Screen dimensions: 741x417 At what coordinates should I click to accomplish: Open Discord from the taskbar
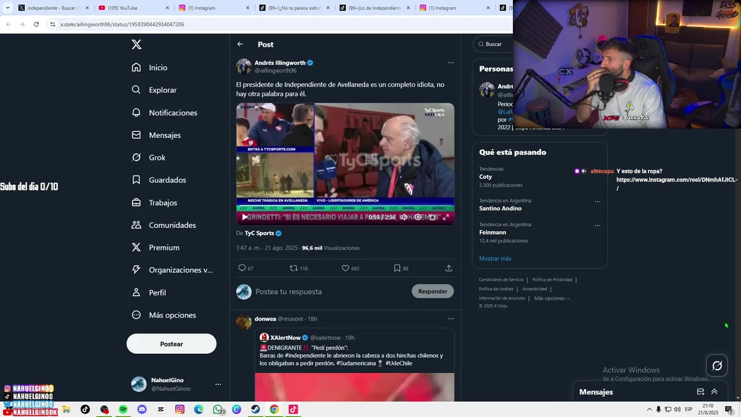coord(142,409)
